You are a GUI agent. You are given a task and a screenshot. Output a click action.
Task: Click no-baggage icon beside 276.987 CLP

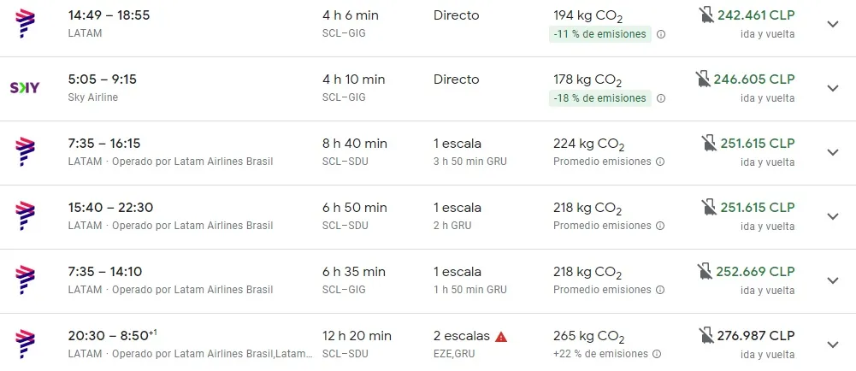click(x=706, y=335)
